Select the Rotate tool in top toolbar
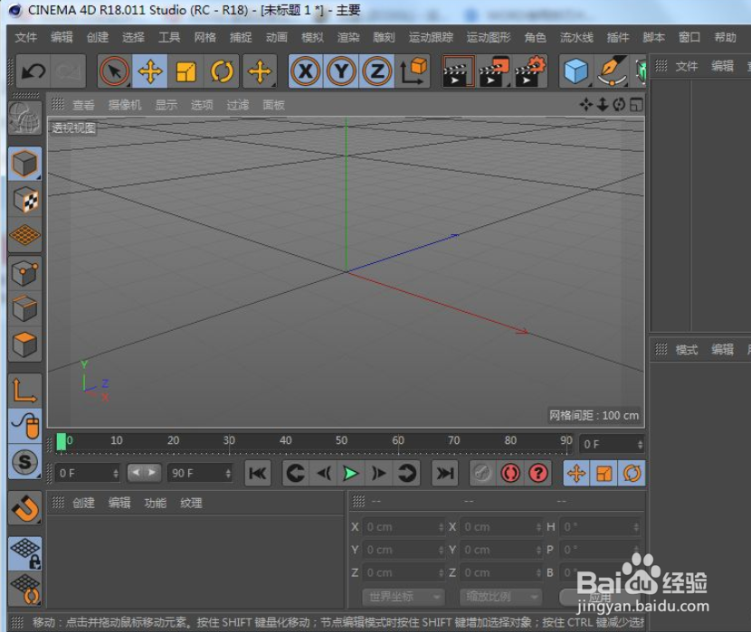 [x=222, y=71]
